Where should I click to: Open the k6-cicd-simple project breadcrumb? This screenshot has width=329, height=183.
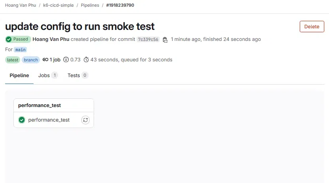tap(58, 5)
